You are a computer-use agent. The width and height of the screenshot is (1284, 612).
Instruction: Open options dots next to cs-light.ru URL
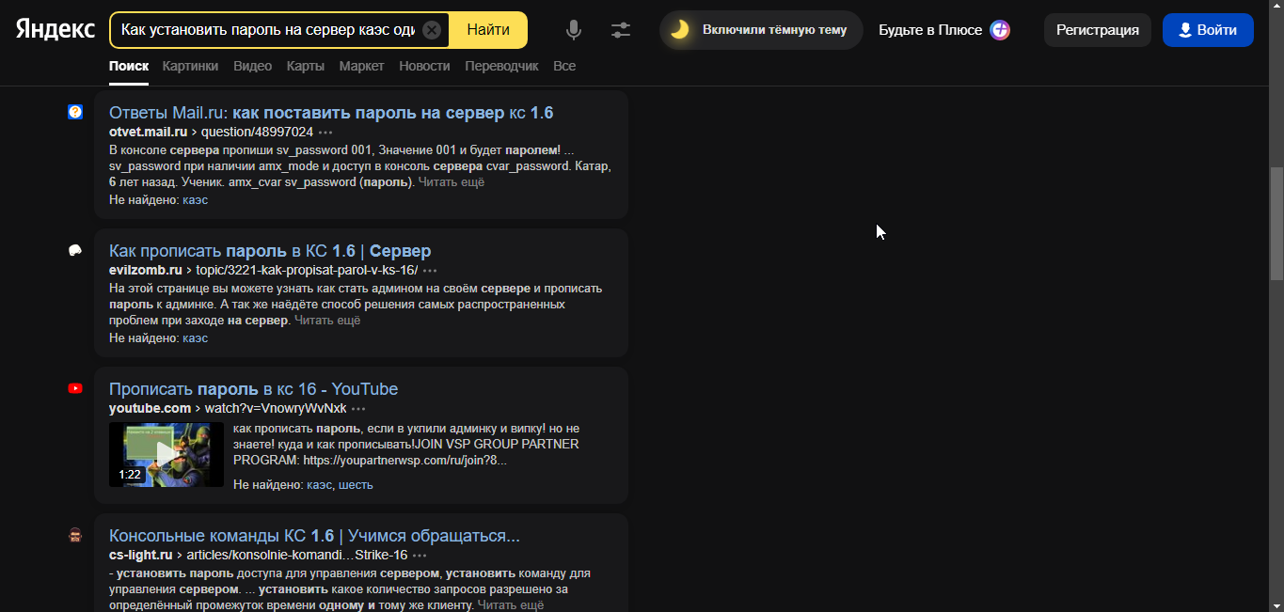click(x=420, y=556)
